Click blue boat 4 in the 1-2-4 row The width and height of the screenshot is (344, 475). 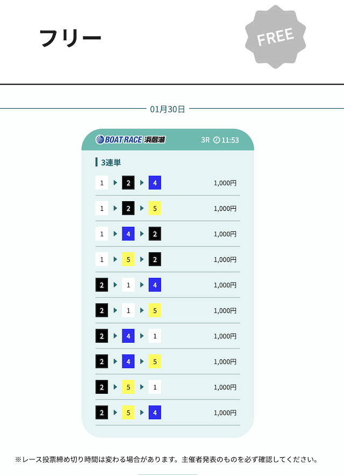(x=155, y=183)
